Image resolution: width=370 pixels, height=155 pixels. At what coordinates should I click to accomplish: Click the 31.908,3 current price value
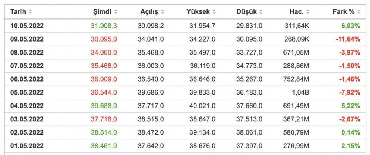[104, 26]
